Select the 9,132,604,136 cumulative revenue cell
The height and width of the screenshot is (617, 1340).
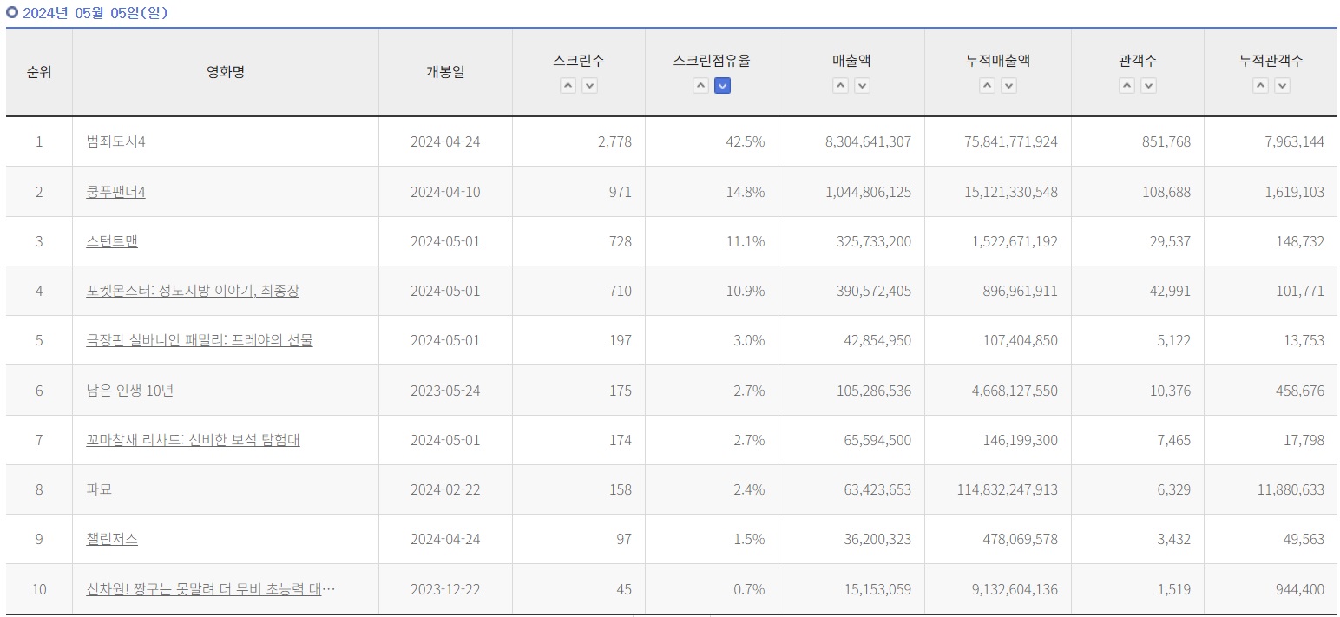(x=998, y=589)
